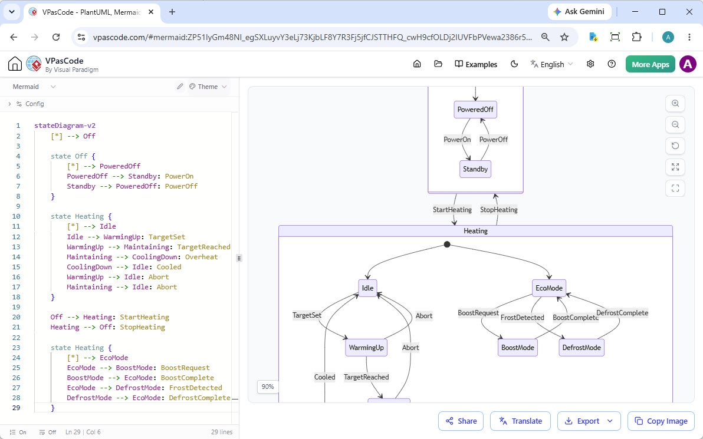Click the screenshot capture extension icon

coord(615,37)
